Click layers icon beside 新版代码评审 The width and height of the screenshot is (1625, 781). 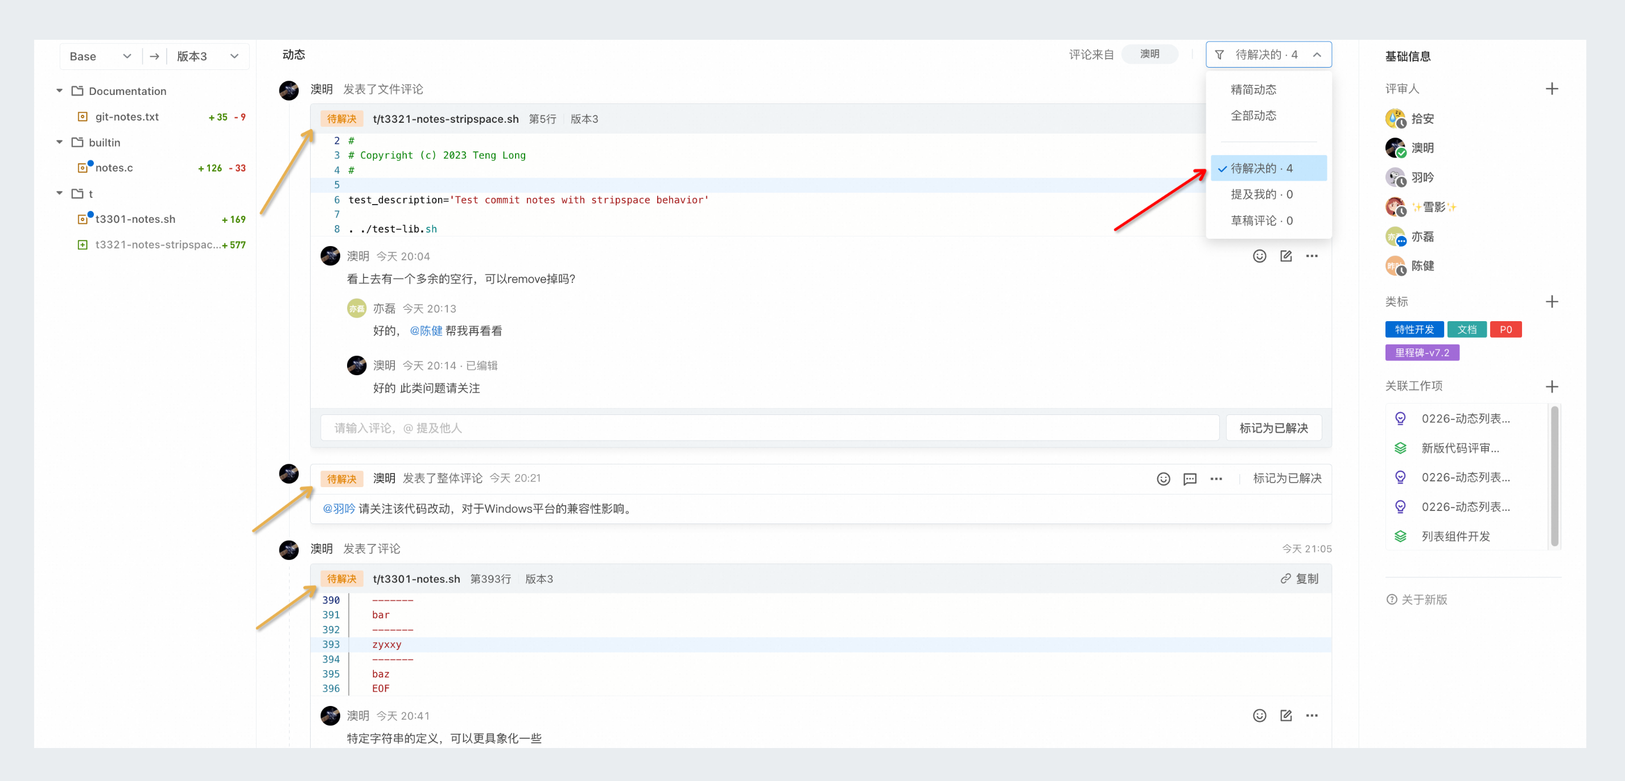click(x=1400, y=448)
